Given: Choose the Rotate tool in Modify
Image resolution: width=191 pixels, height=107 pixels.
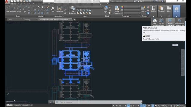Looking at the screenshot, I should pos(38,7).
